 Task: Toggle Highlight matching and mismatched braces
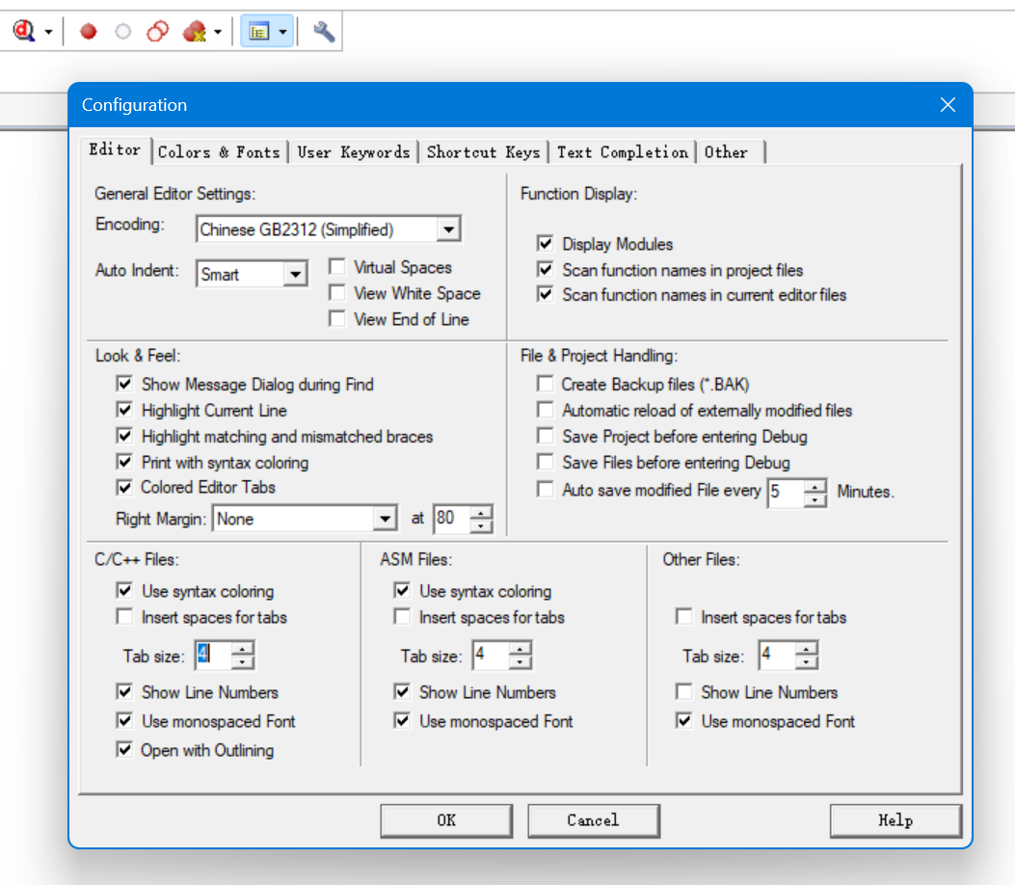click(x=124, y=436)
